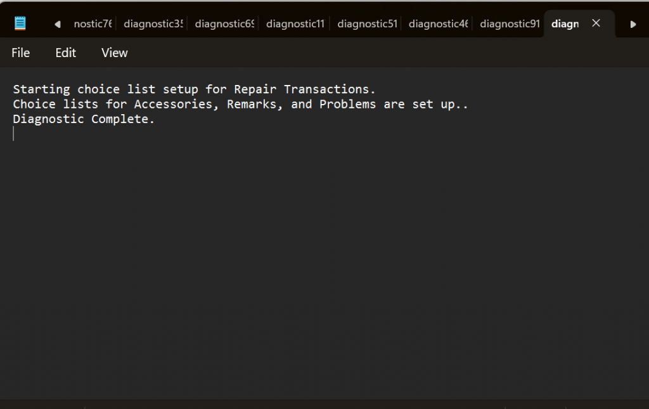Place cursor in 'Starting choice list setup' line

click(x=194, y=89)
